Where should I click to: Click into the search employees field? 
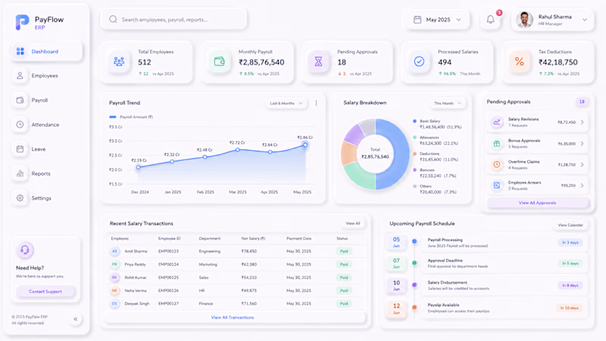coord(173,20)
